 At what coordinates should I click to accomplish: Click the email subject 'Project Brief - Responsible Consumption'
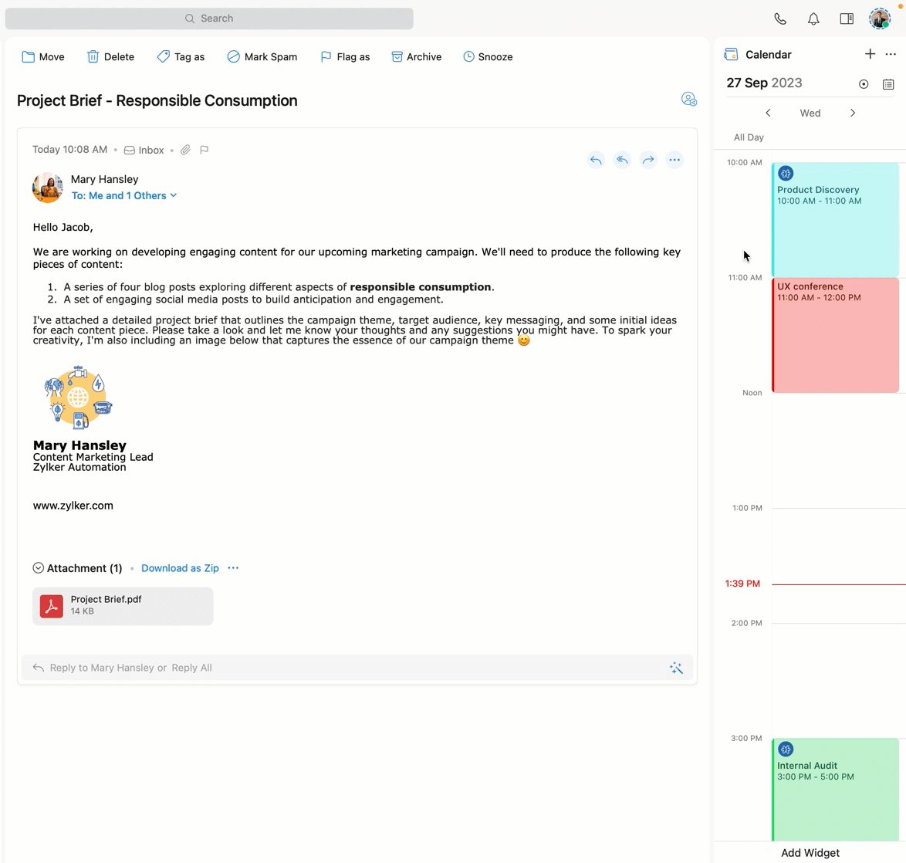point(157,100)
